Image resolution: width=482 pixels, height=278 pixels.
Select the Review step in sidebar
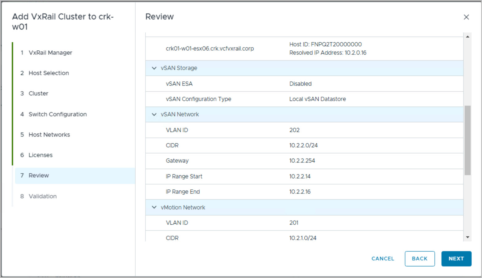pos(39,175)
